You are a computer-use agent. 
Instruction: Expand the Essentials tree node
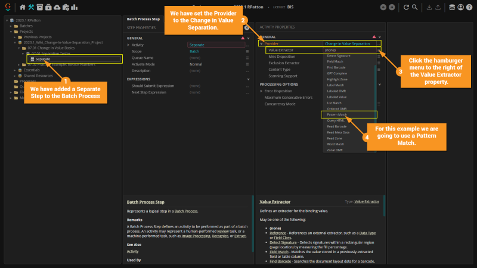coord(14,70)
